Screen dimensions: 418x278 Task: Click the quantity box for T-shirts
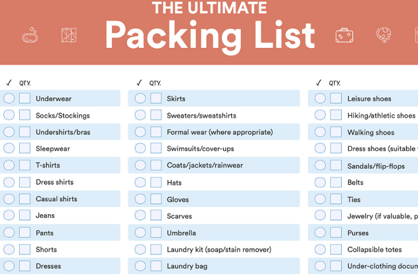(x=25, y=166)
